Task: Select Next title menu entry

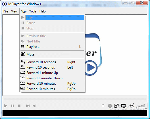Action: tap(52, 41)
